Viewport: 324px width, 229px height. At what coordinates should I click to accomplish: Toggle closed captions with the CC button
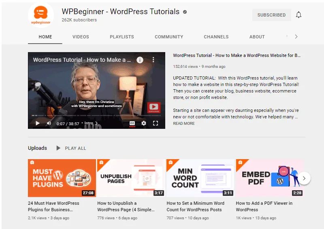(x=132, y=123)
